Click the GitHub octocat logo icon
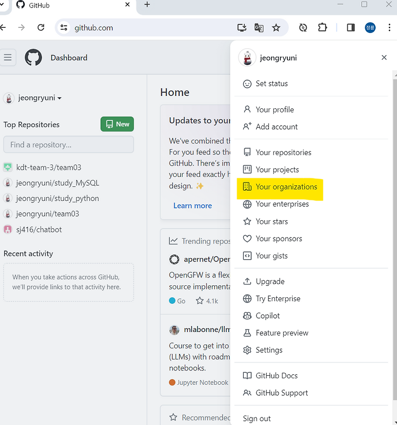 tap(33, 57)
